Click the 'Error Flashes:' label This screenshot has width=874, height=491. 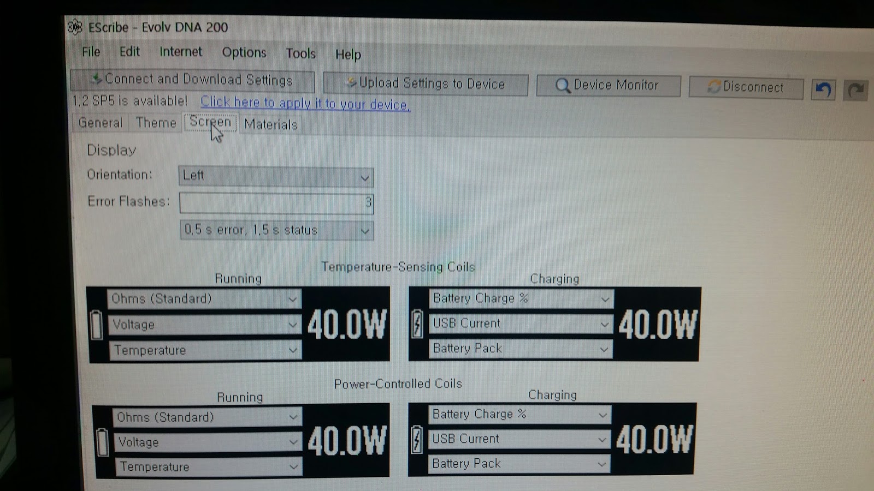coord(129,201)
